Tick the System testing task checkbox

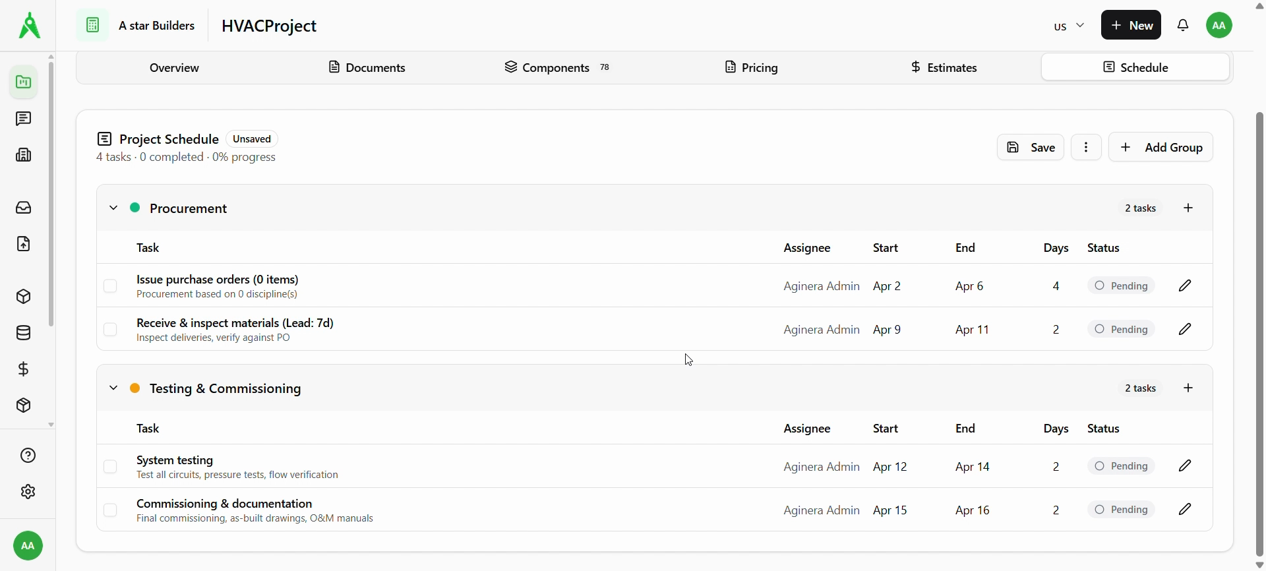click(x=110, y=467)
